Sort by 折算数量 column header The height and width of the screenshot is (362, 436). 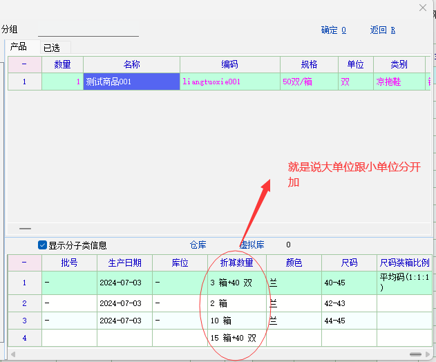(236, 263)
